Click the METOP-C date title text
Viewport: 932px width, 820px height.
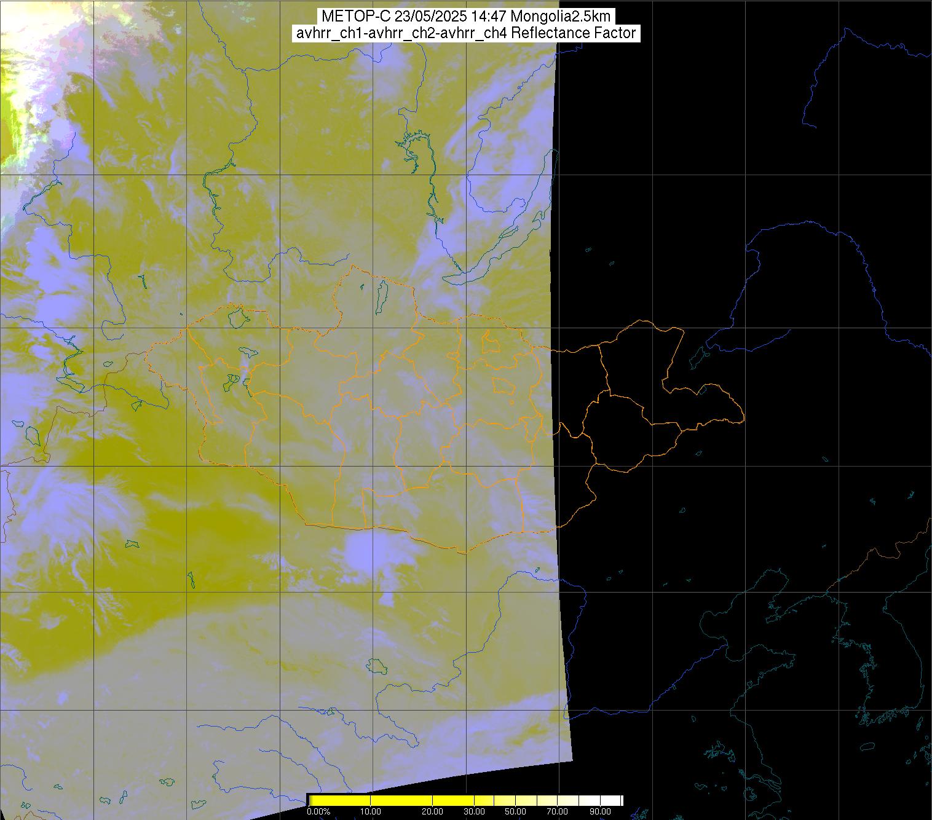[x=465, y=17]
